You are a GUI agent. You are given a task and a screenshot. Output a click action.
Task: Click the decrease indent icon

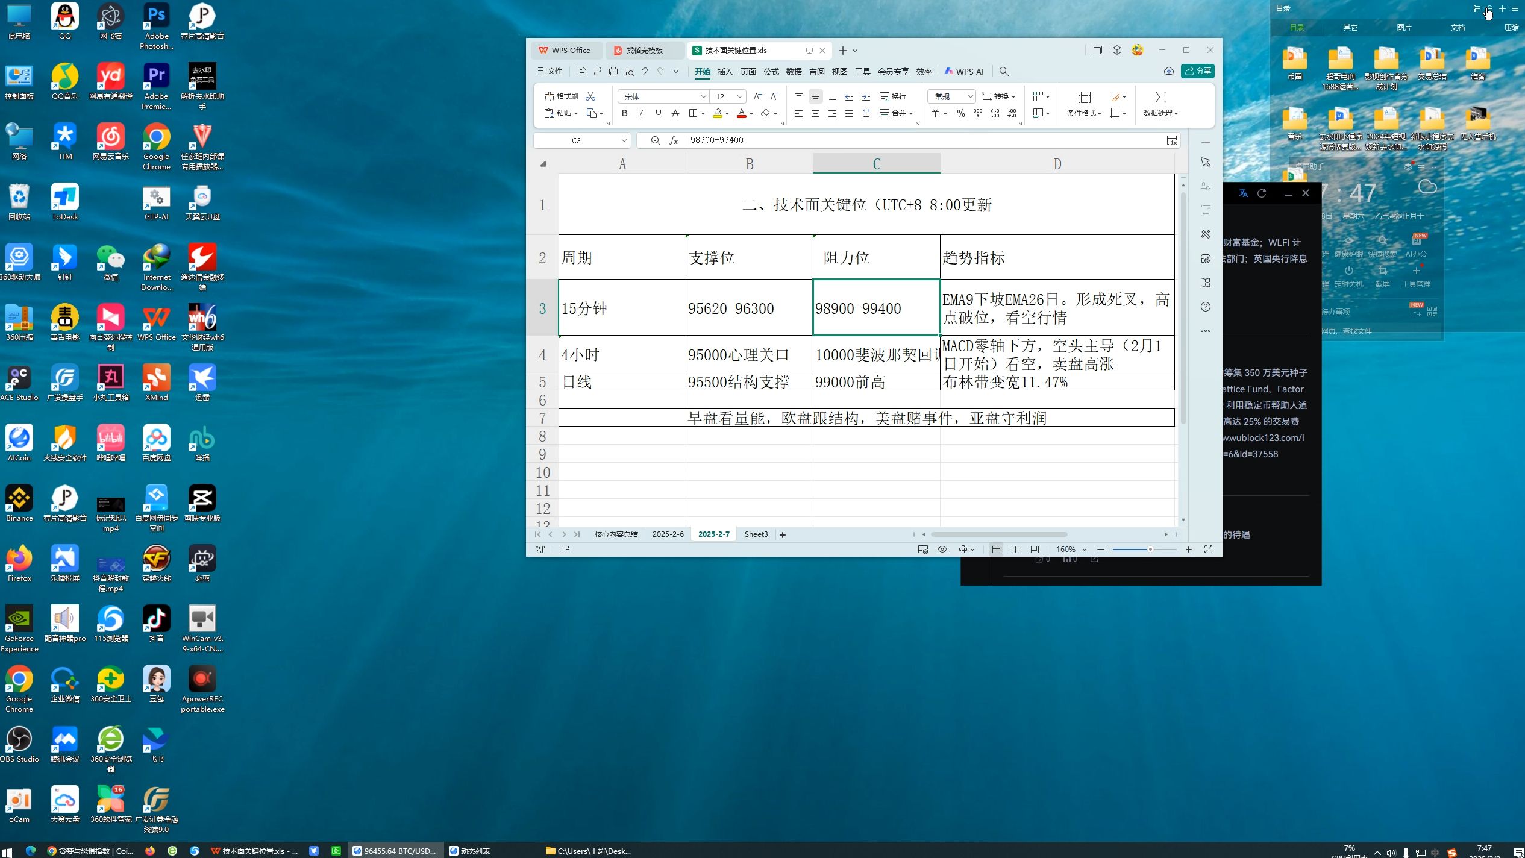(849, 96)
